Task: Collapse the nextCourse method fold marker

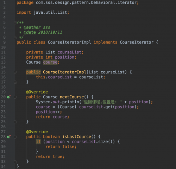Action: point(15,97)
